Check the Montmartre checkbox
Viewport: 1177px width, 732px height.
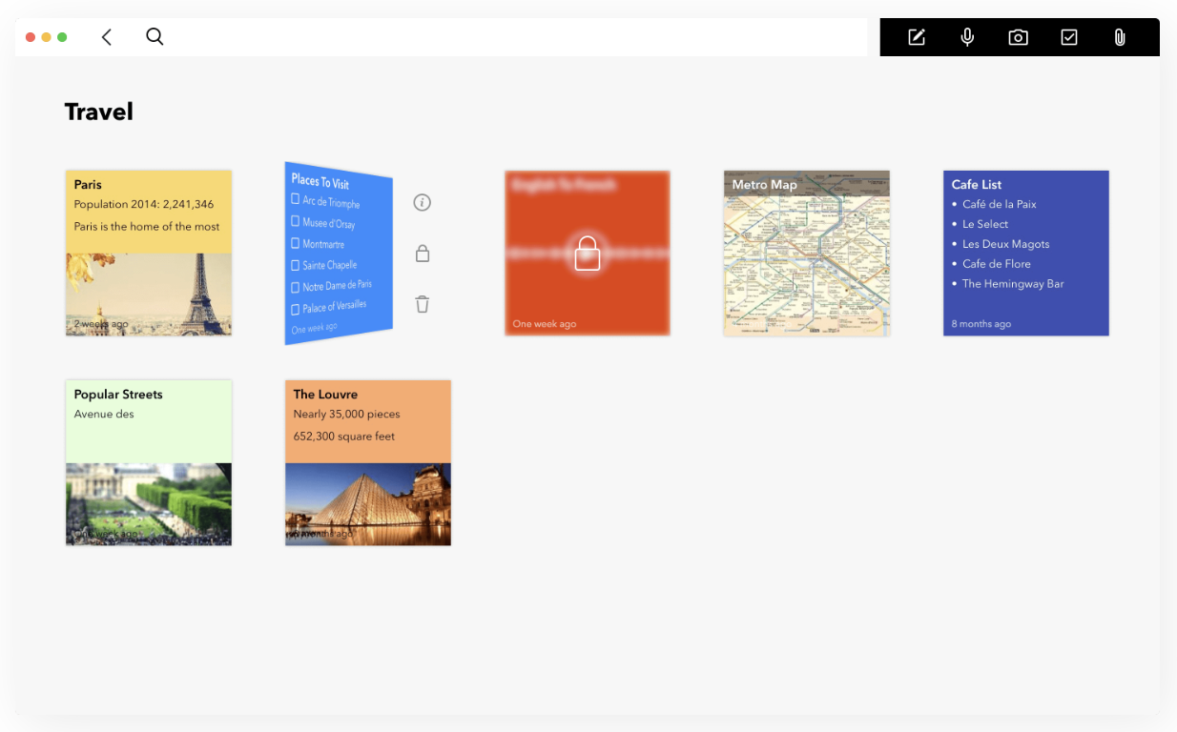click(294, 245)
